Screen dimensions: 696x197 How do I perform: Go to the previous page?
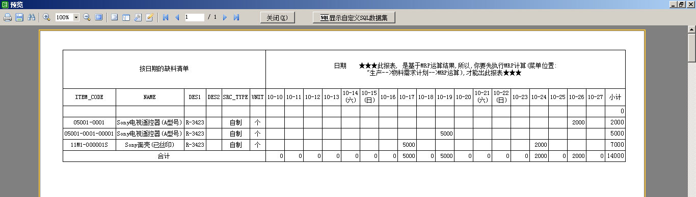tap(177, 17)
